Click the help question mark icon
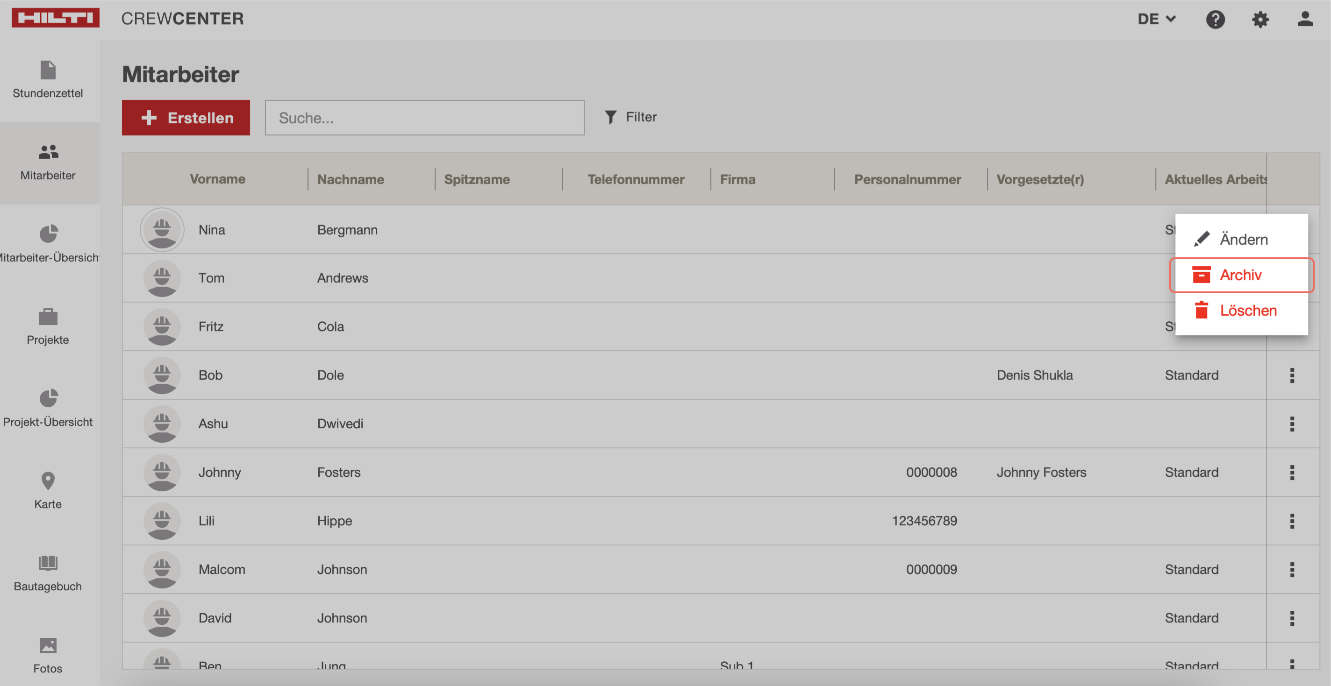Screen dimensions: 1331x686 1215,19
